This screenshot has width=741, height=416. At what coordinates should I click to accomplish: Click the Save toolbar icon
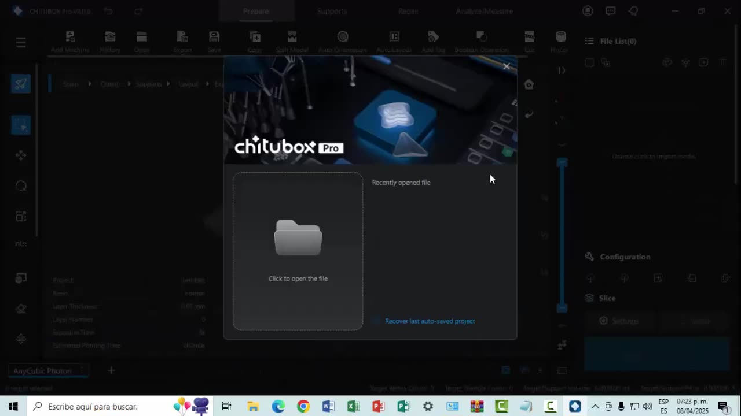(214, 42)
